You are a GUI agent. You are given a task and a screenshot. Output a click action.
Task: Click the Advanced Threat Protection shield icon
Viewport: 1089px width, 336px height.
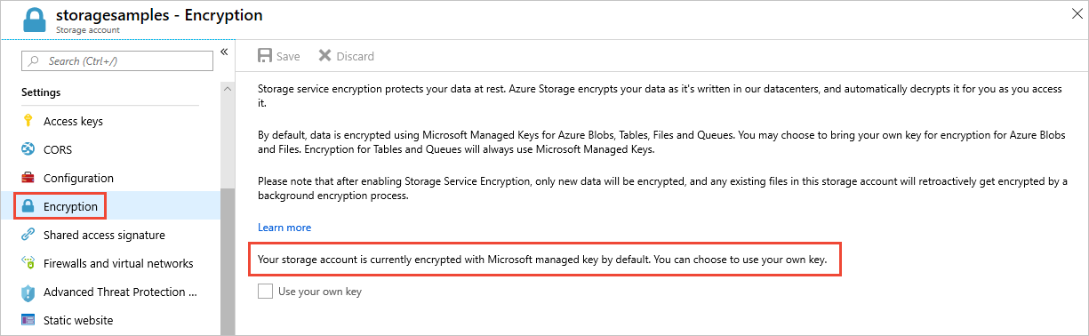[28, 292]
